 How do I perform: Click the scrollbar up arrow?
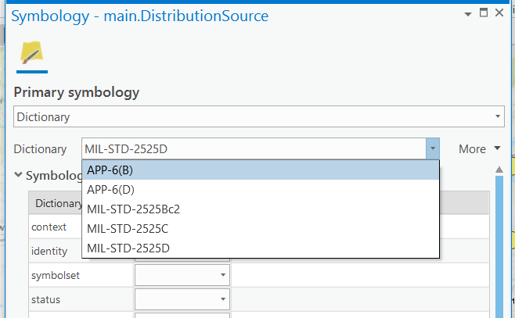(x=499, y=170)
